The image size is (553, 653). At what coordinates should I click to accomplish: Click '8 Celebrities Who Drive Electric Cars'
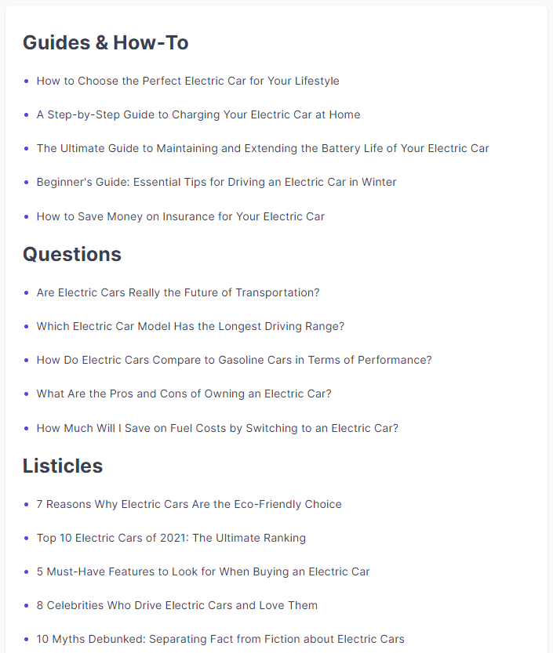(x=177, y=605)
